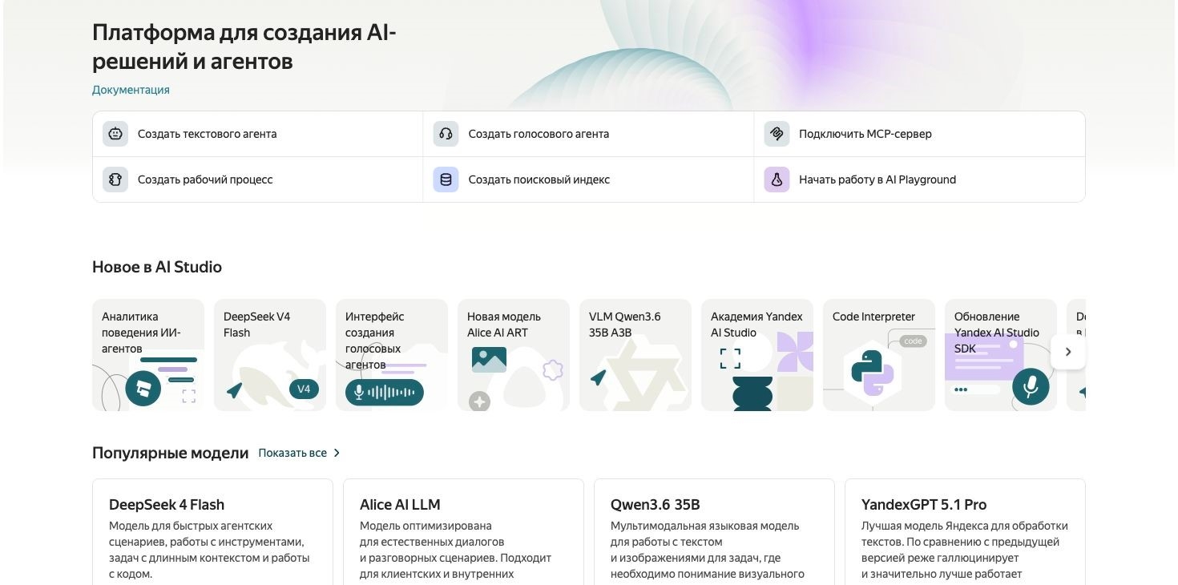Viewport: 1178px width, 585px height.
Task: Choose Подключить MCP-сервер
Action: [x=919, y=134]
